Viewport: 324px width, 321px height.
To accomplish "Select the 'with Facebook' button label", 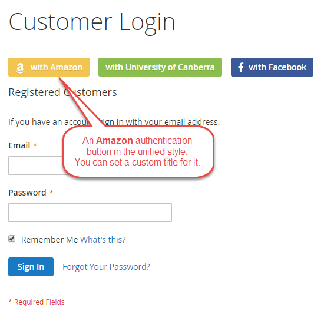I will coord(277,67).
